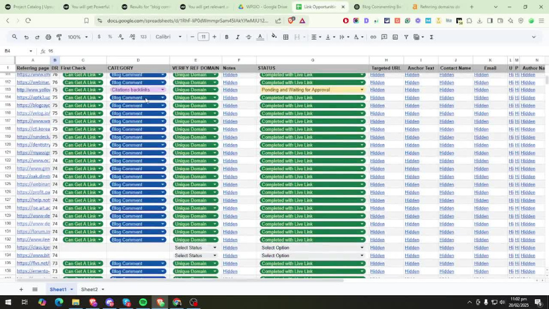Screen dimensions: 549x309
Task: Switch to Project Catalog browser tab
Action: [29, 7]
